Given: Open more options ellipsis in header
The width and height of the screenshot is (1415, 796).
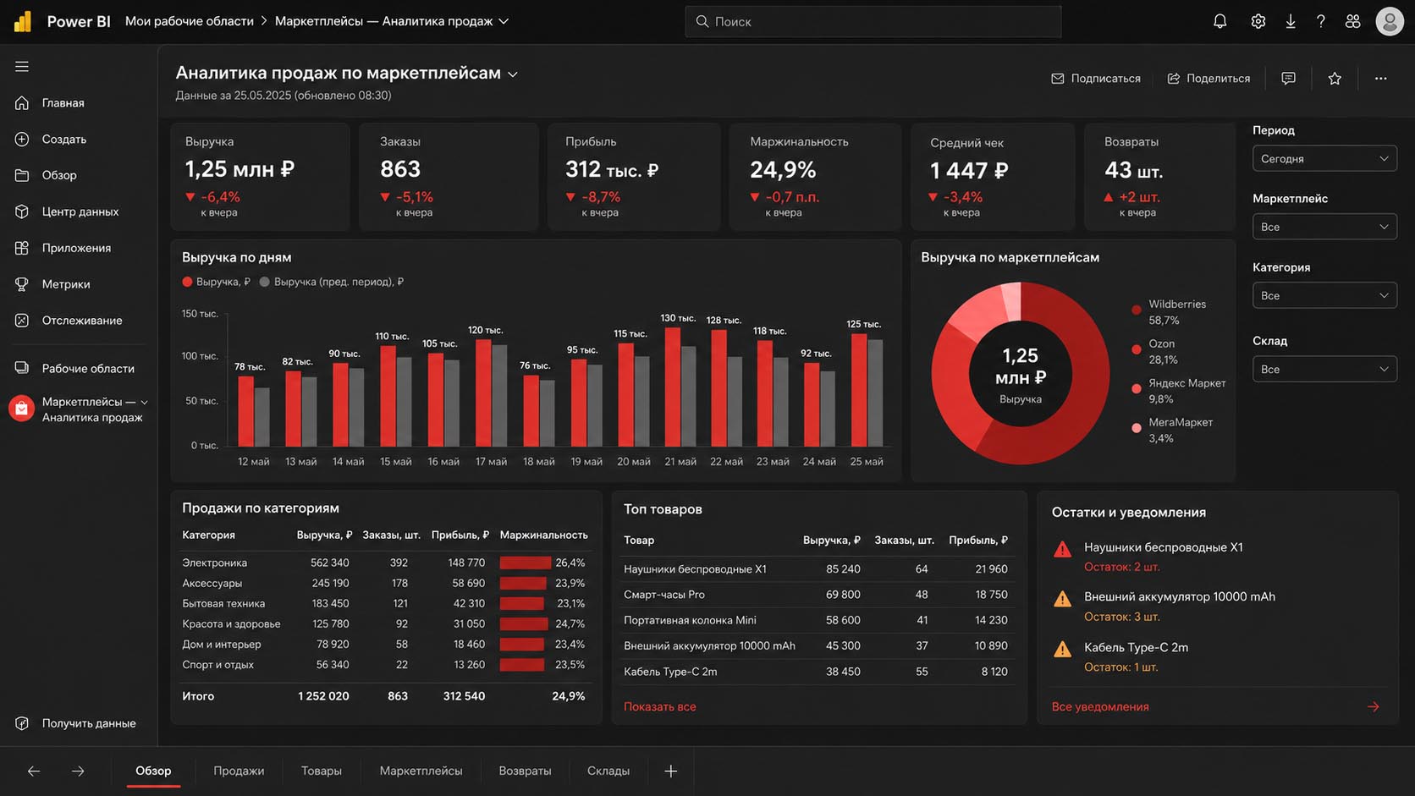Looking at the screenshot, I should point(1380,78).
